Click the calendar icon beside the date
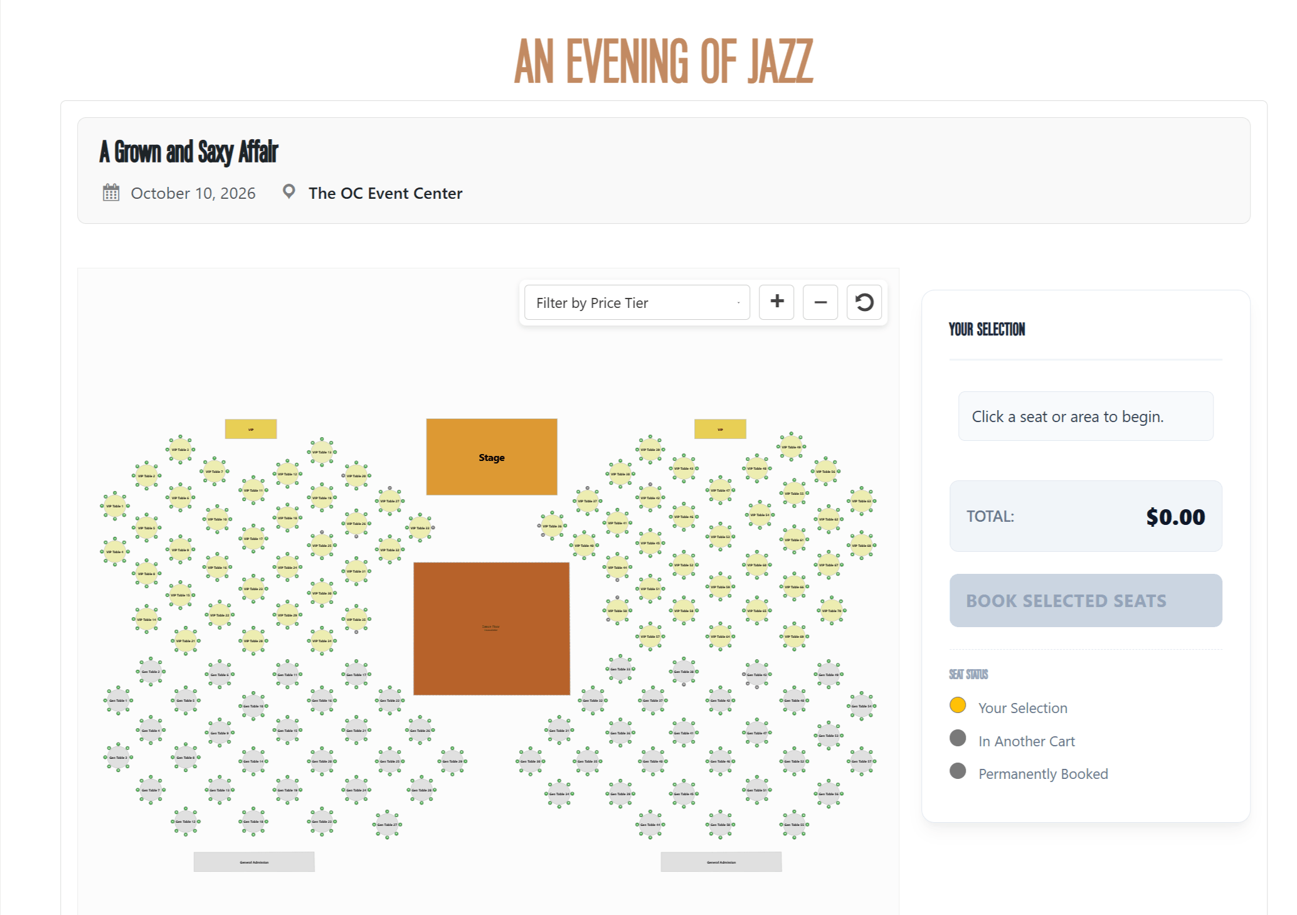The image size is (1297, 915). (111, 193)
